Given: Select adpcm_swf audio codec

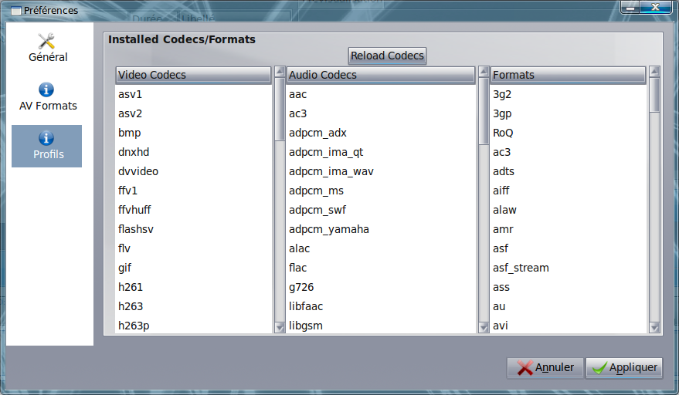Looking at the screenshot, I should point(381,210).
